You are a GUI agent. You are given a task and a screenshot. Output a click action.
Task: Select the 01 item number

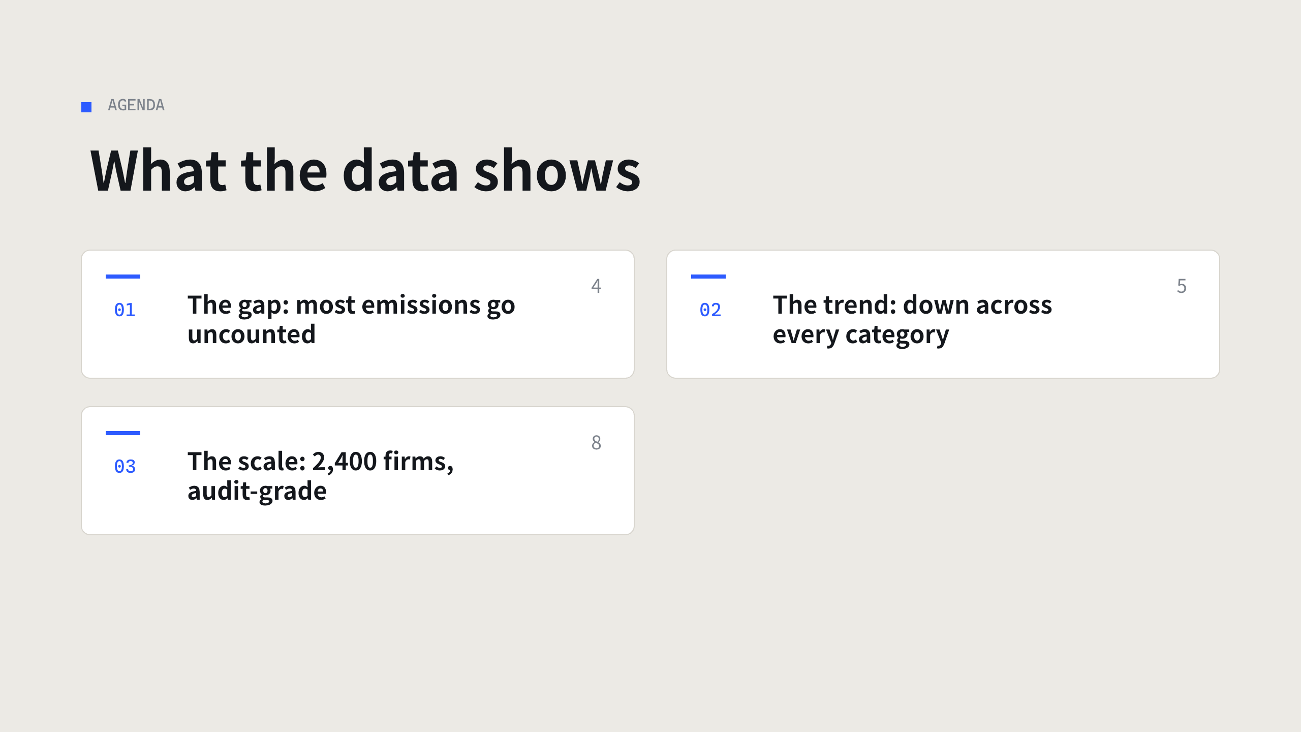pyautogui.click(x=125, y=310)
